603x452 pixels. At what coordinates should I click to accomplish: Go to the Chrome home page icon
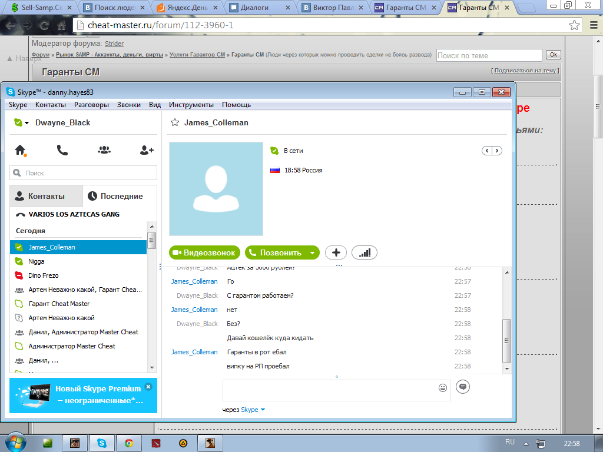[61, 25]
